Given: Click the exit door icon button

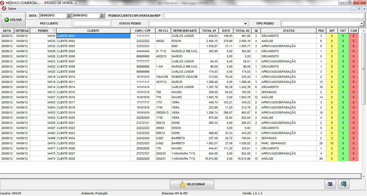Looking at the screenshot, I should point(343,184).
